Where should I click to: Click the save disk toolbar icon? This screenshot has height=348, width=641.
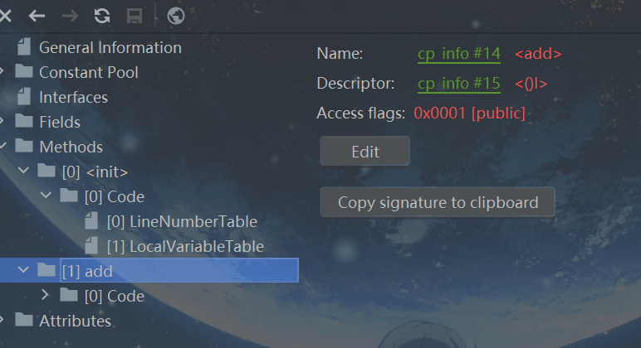(x=134, y=15)
